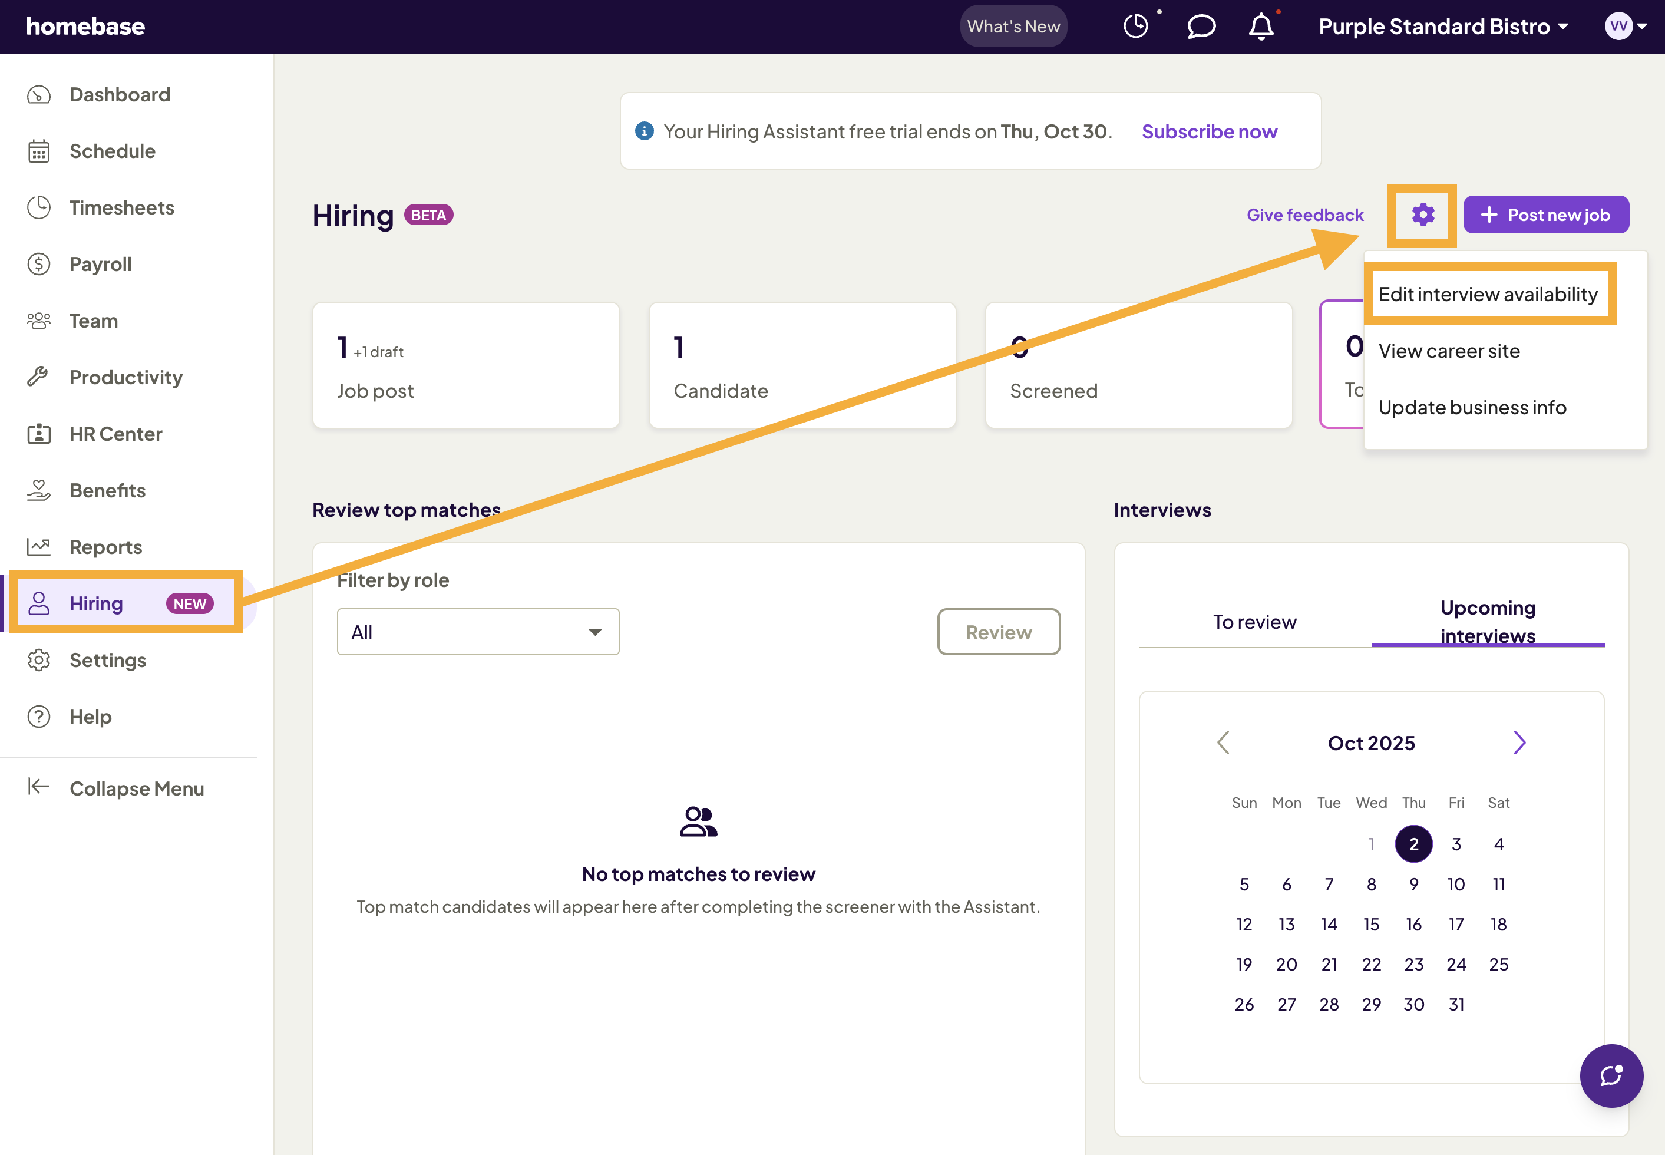Viewport: 1665px width, 1155px height.
Task: Open the Productivity wrench icon
Action: [x=39, y=377]
